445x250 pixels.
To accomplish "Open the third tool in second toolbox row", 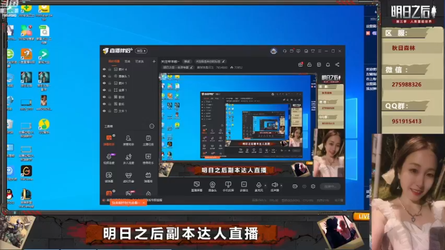I will click(x=148, y=159).
